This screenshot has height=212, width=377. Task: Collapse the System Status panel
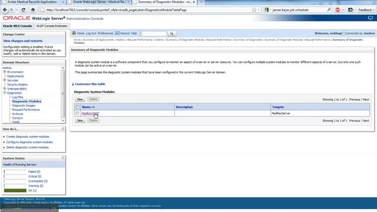(x=63, y=158)
